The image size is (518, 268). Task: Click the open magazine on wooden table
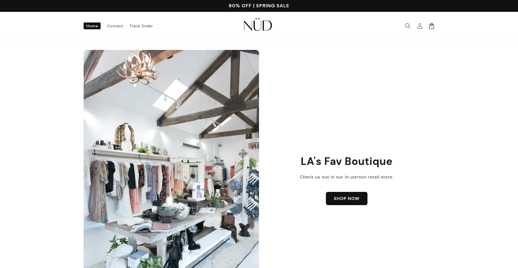[x=150, y=226]
